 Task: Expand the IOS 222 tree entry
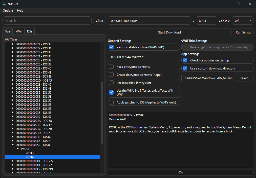coord(13,161)
